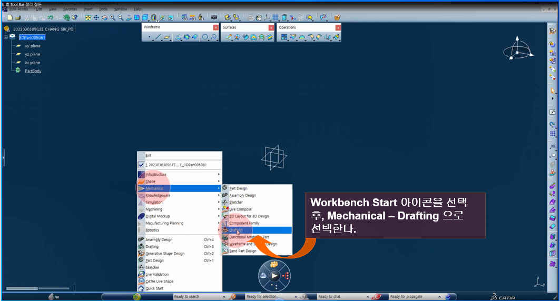The image size is (560, 301).
Task: Activate the Rotate view tool
Action: pyautogui.click(x=104, y=17)
